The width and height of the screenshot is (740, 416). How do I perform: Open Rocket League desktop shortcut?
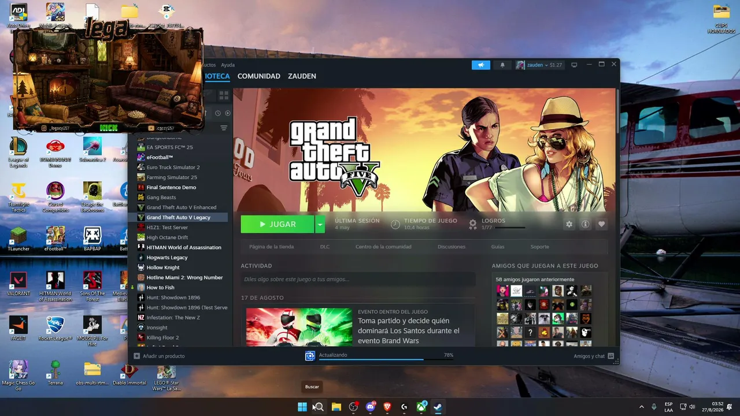click(x=55, y=329)
